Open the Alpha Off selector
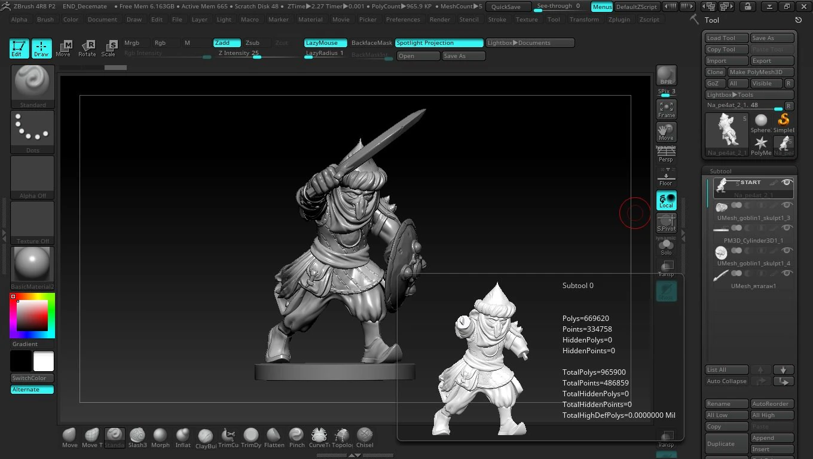This screenshot has height=459, width=813. point(32,178)
